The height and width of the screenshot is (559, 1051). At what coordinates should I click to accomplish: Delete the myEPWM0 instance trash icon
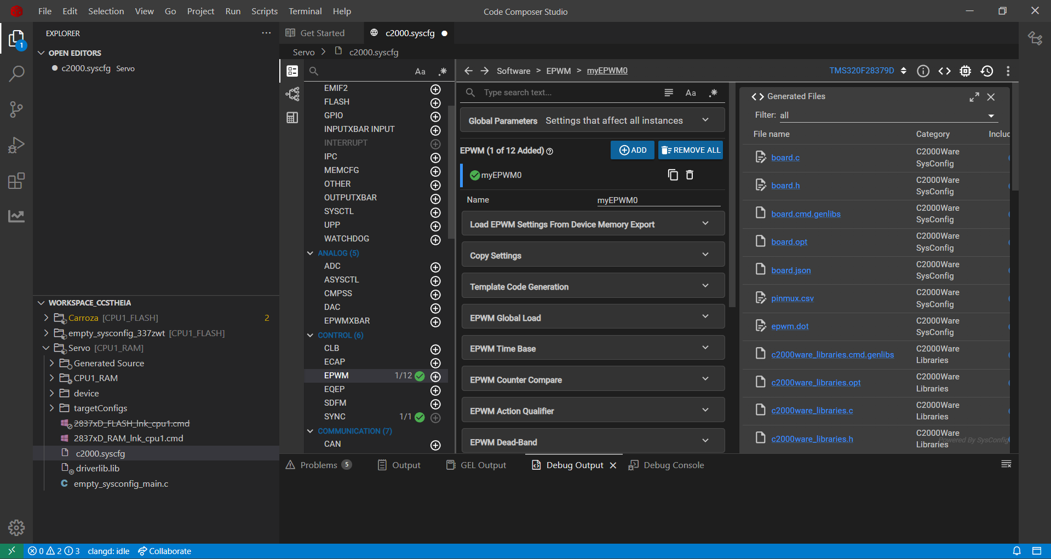pos(690,175)
